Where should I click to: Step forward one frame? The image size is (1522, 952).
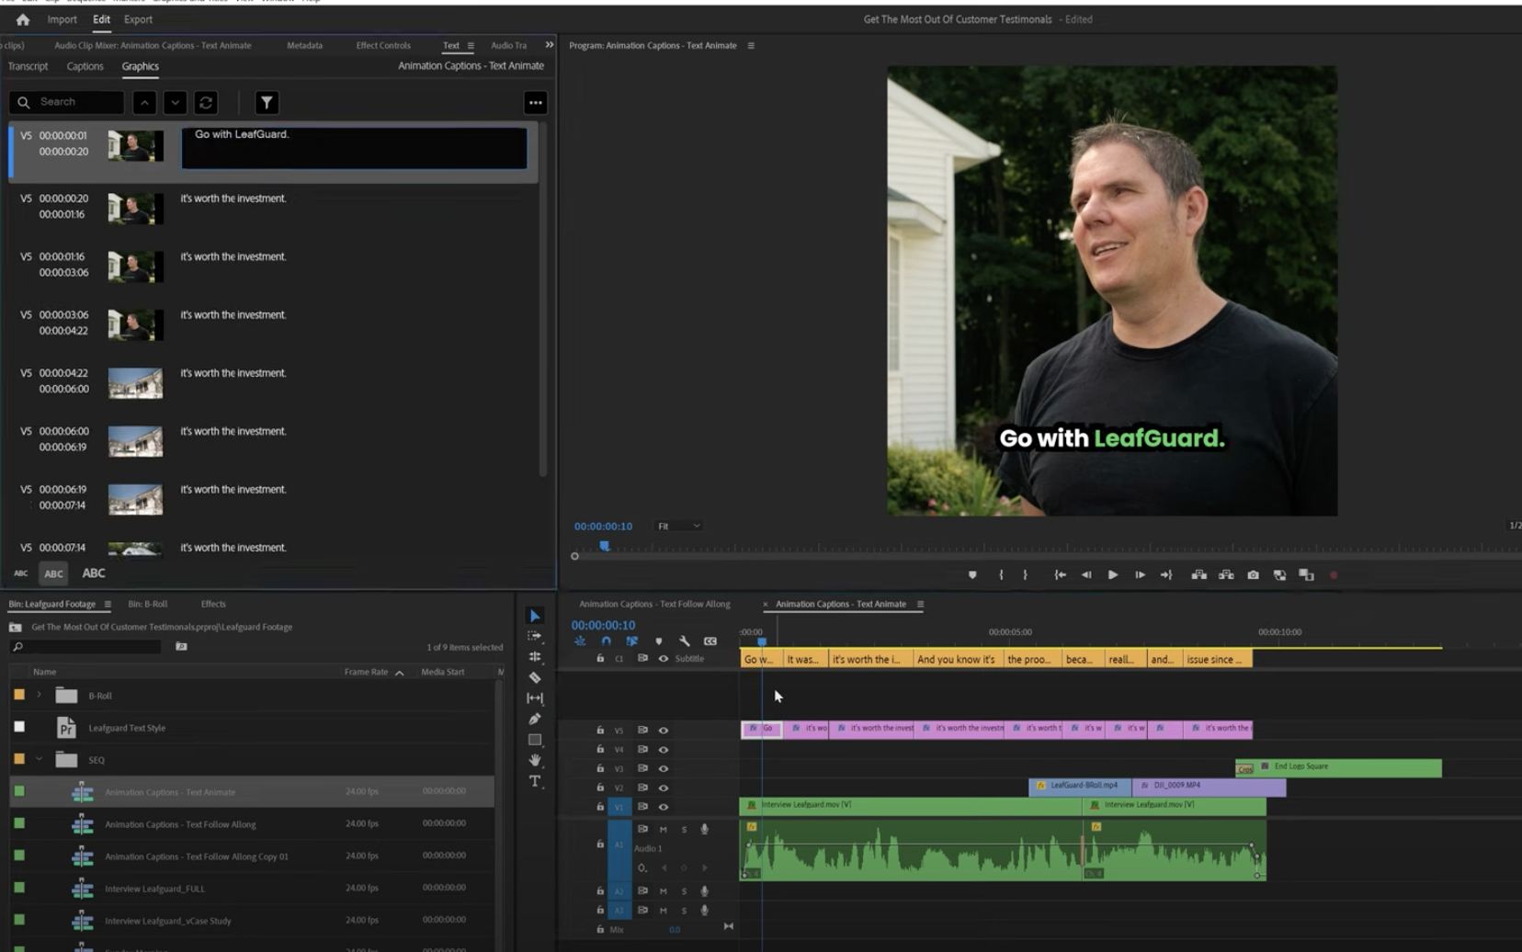pos(1140,575)
